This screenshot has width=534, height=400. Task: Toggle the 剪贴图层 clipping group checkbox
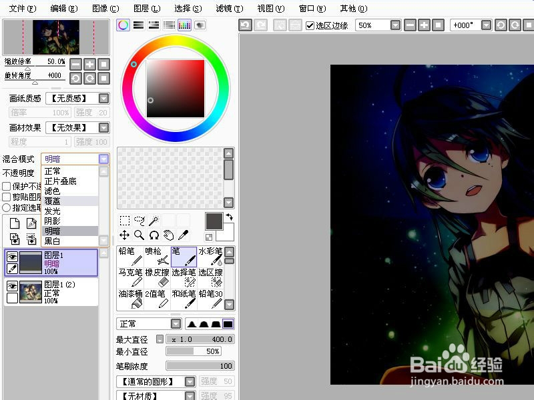[x=7, y=197]
